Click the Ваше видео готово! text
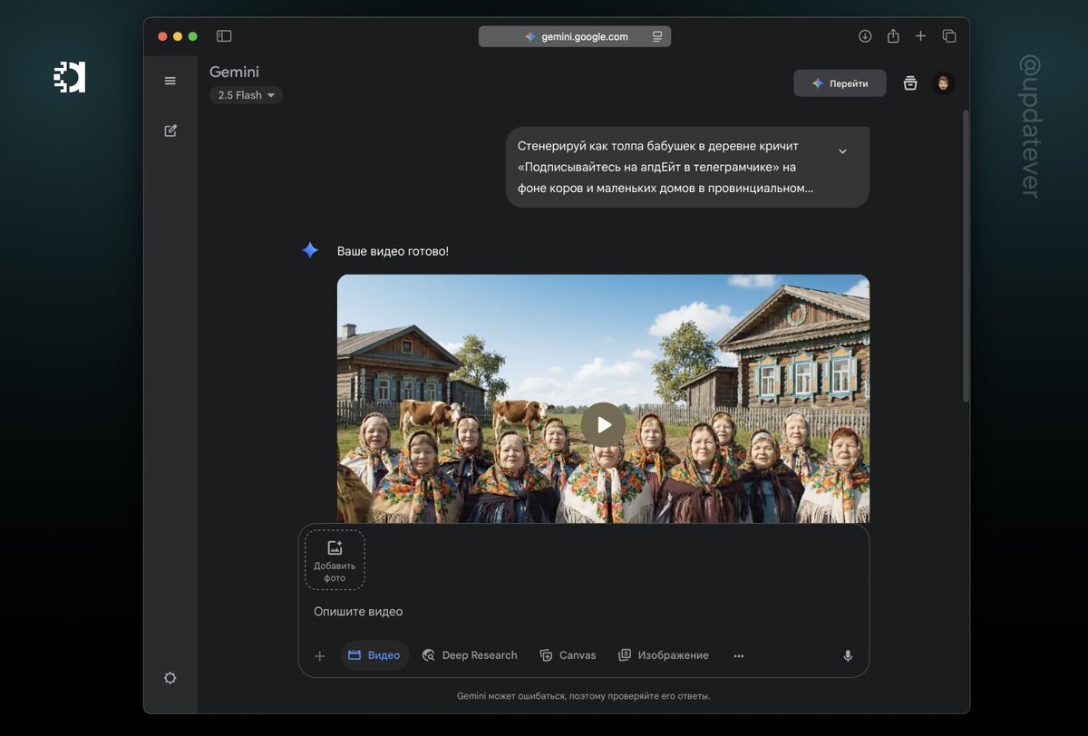Screen dimensions: 1088x736 point(393,251)
